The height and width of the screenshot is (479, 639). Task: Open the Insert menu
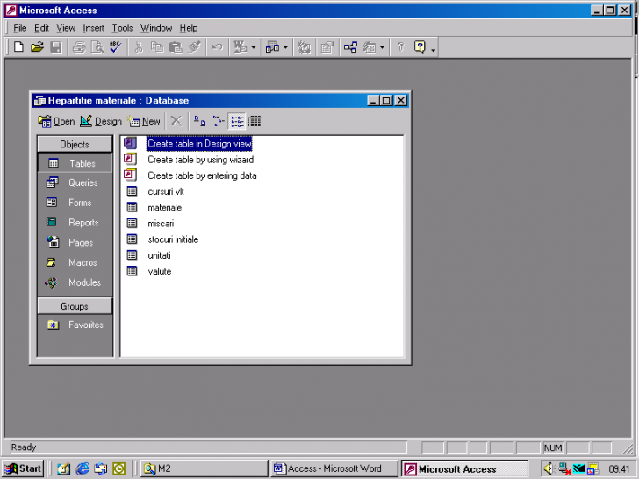pos(93,28)
